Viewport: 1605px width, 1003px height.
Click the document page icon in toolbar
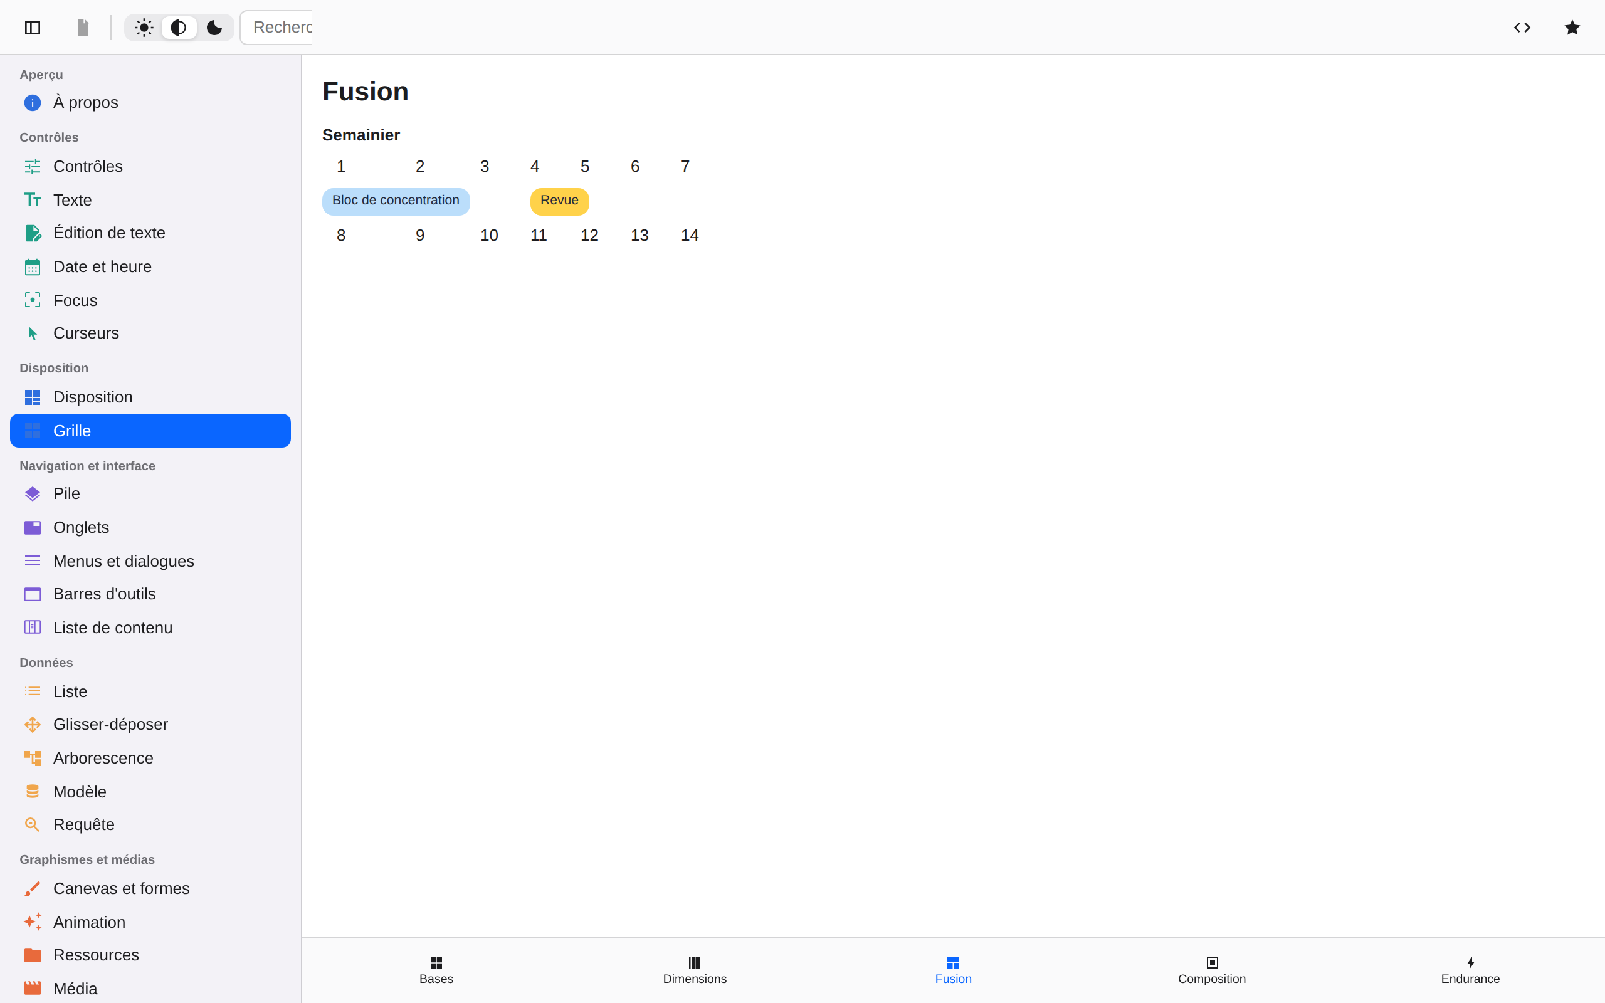click(x=83, y=27)
